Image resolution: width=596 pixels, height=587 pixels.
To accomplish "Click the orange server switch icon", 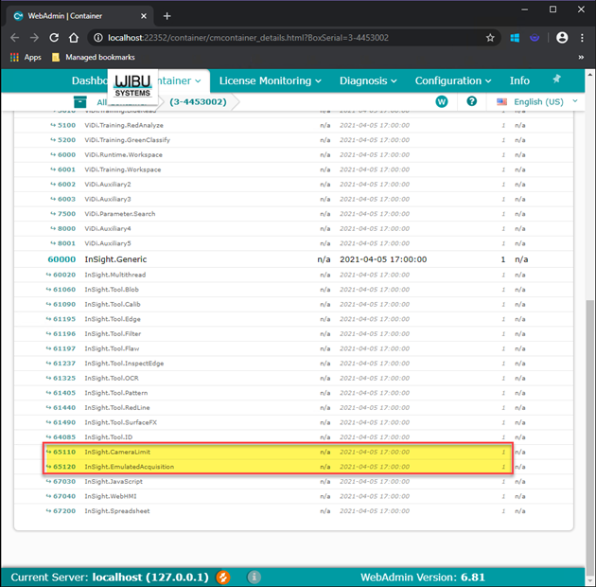I will [x=224, y=577].
